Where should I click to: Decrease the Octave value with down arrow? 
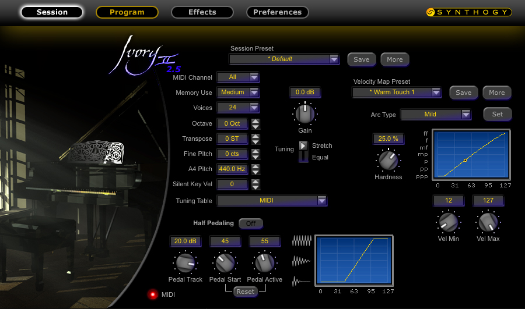pos(256,127)
